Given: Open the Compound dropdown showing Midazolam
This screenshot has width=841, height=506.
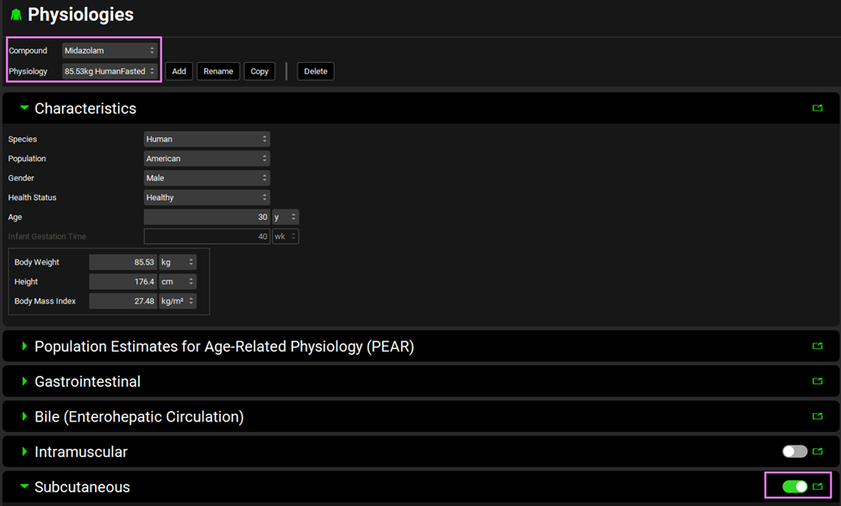Looking at the screenshot, I should [x=110, y=51].
